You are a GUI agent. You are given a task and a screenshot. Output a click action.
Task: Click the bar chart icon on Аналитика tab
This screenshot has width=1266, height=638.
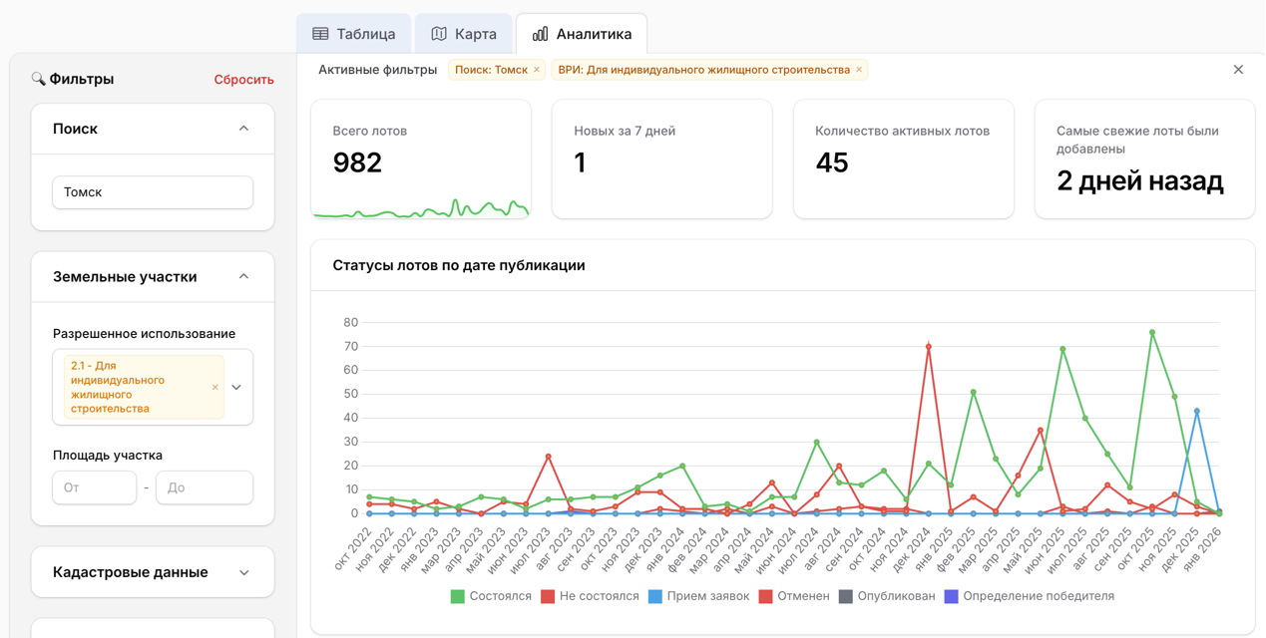540,34
